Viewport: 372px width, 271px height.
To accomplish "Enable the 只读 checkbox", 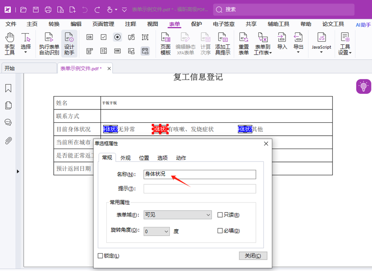I will (x=220, y=215).
